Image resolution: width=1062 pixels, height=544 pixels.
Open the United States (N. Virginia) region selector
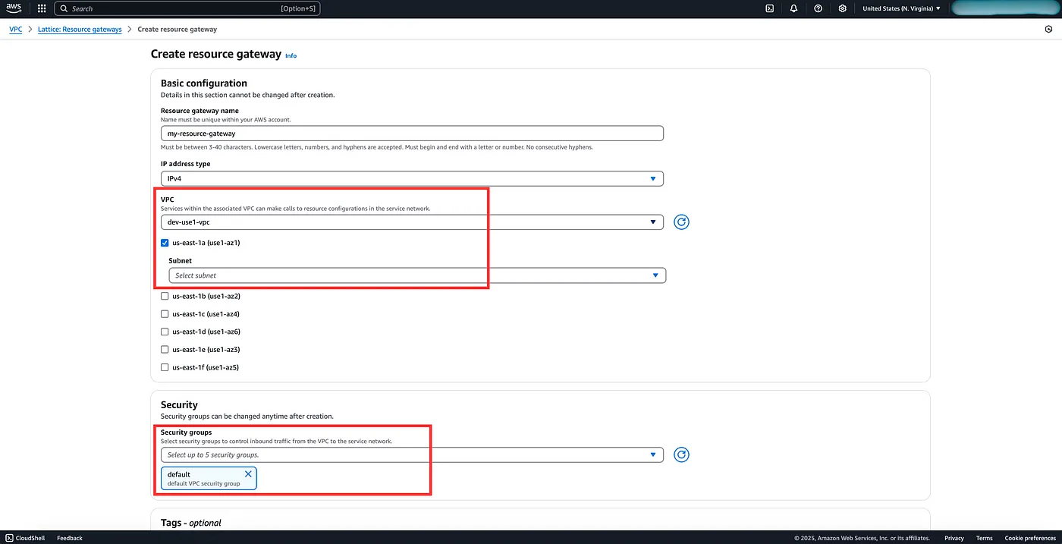coord(901,8)
